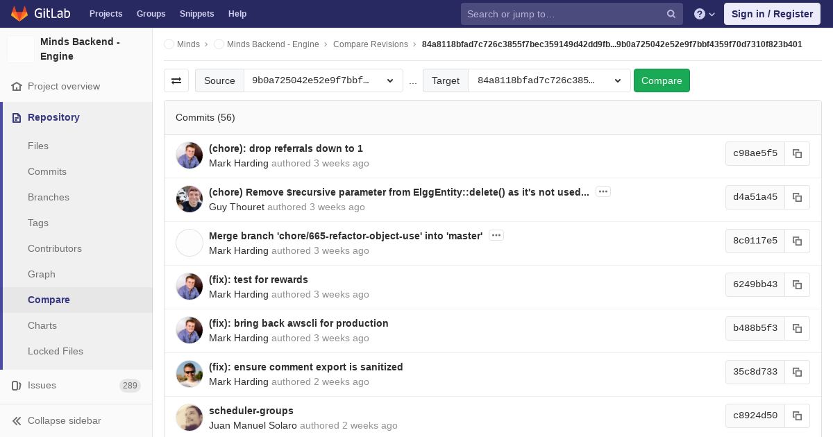Open Source revision dropdown

point(323,80)
